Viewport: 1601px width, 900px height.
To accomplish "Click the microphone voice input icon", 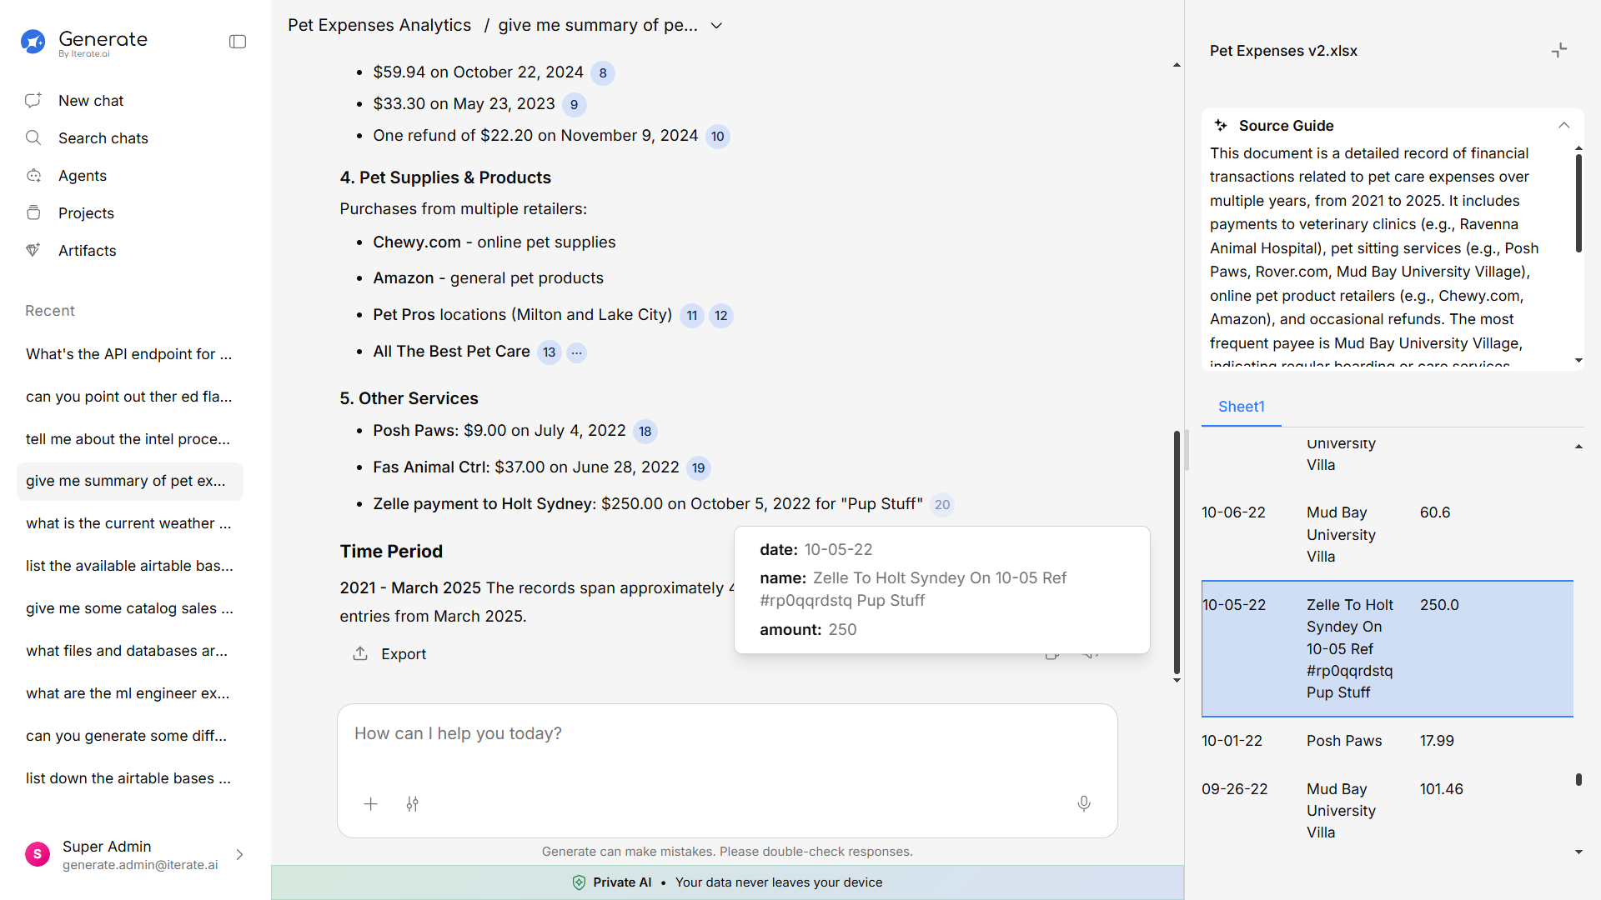I will pos(1083,804).
